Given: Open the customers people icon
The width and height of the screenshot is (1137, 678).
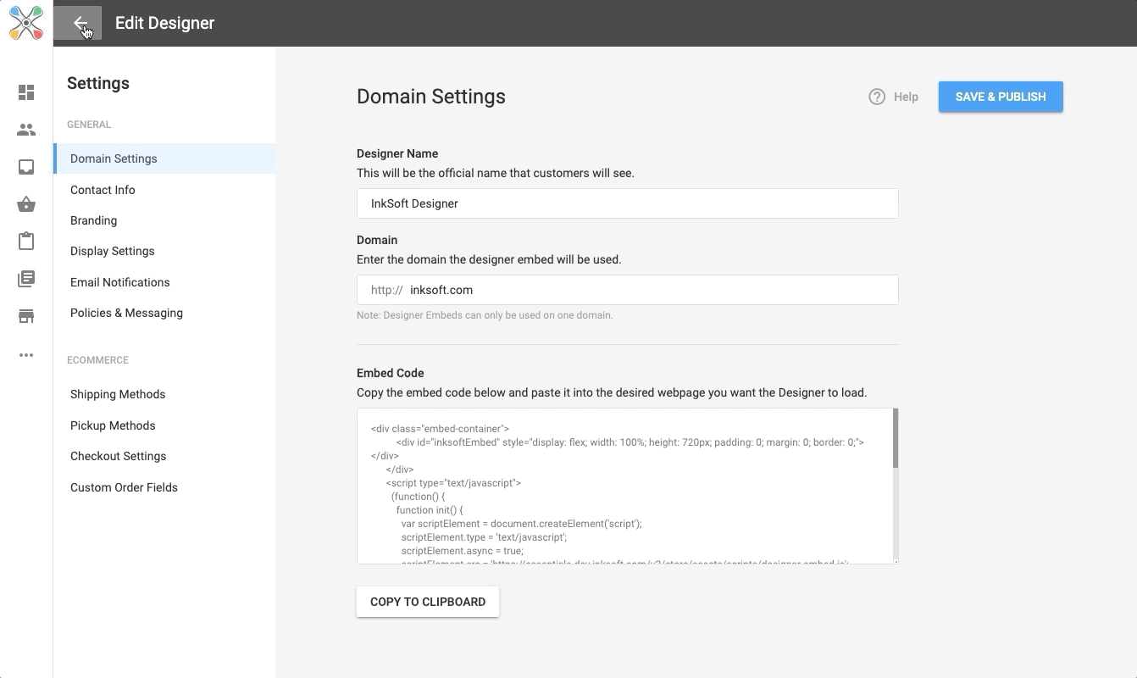Looking at the screenshot, I should click(x=26, y=130).
